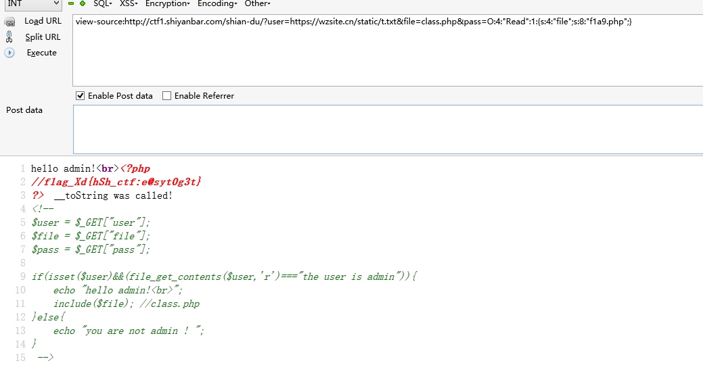Click the Execute button label

point(42,52)
